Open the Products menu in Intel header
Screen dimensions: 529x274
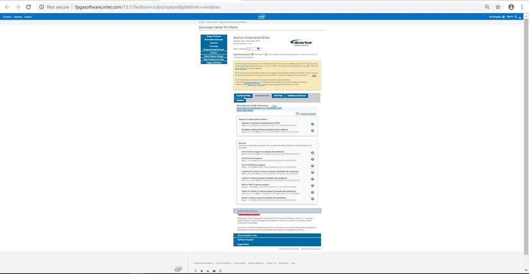pyautogui.click(x=7, y=17)
